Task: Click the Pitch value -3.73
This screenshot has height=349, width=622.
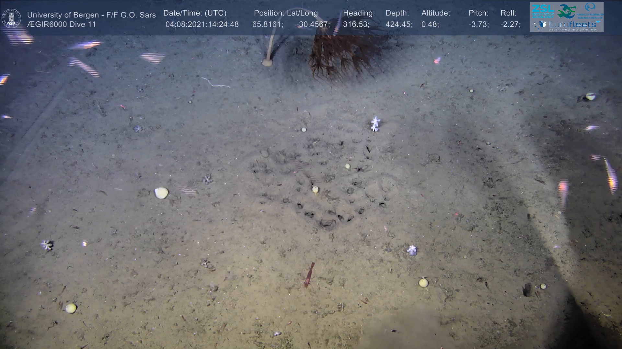Action: coord(478,24)
